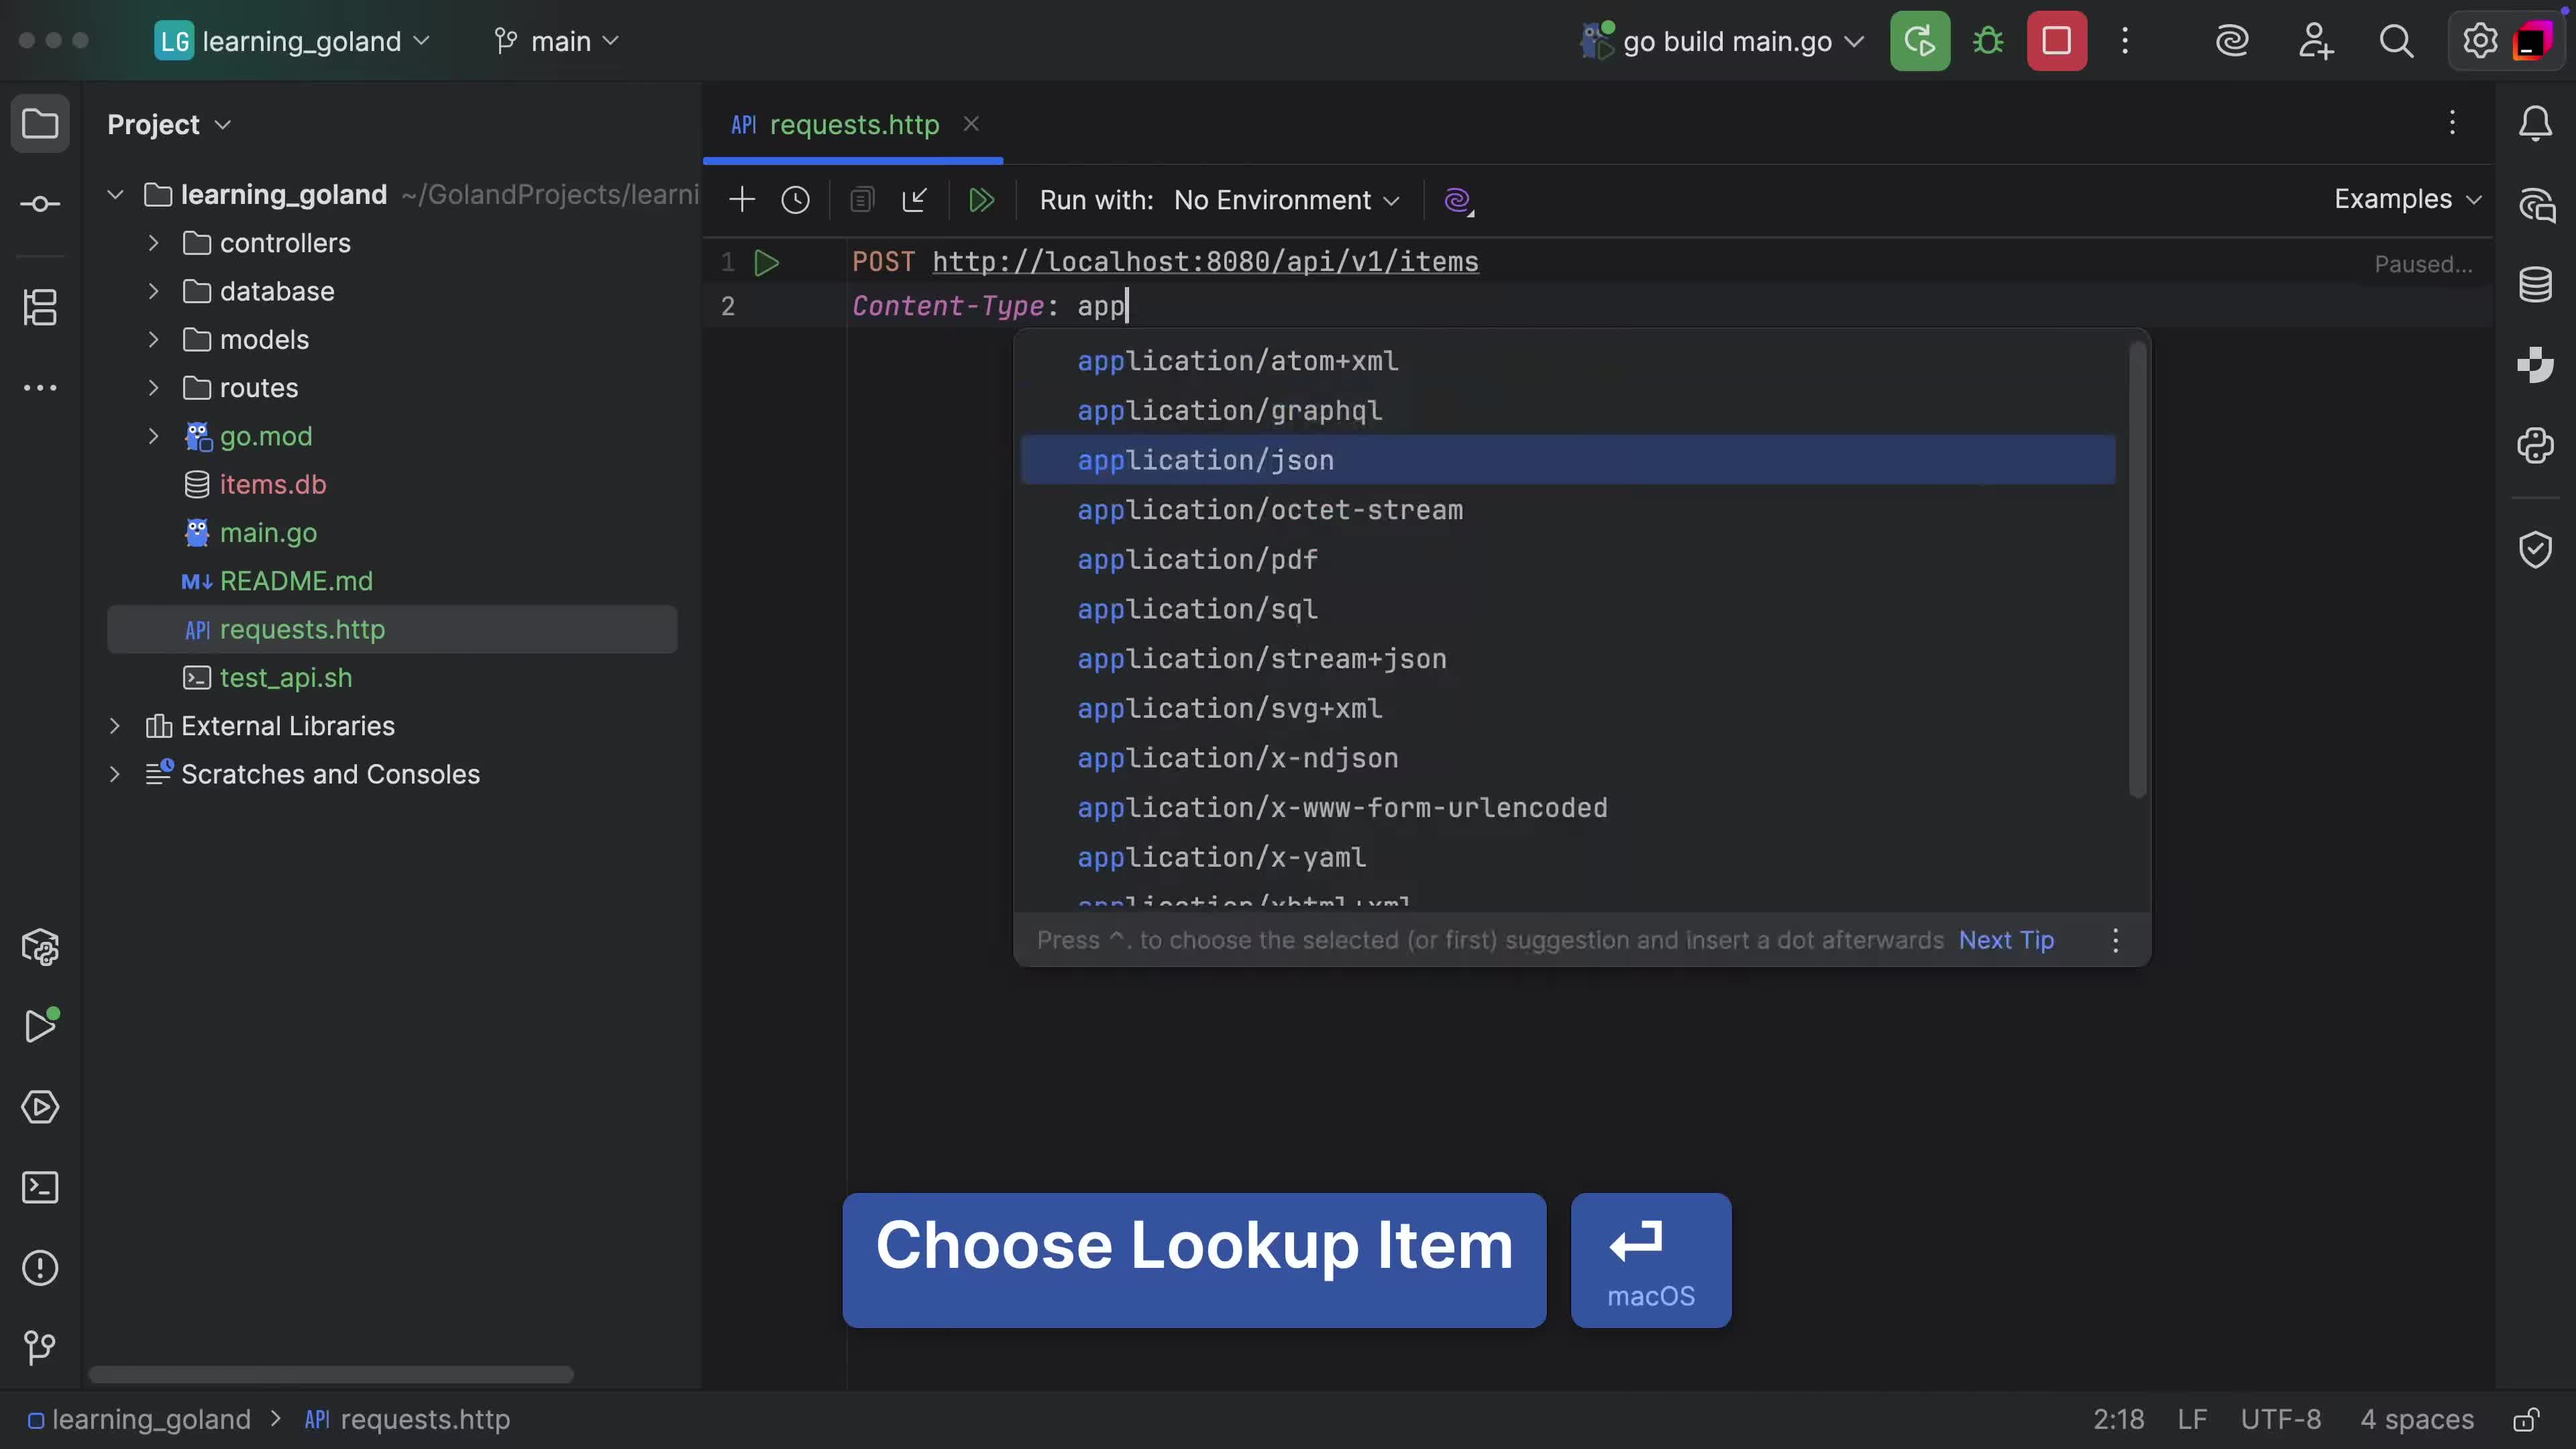Run the go build main.go configuration
2576x1449 pixels.
1920,41
